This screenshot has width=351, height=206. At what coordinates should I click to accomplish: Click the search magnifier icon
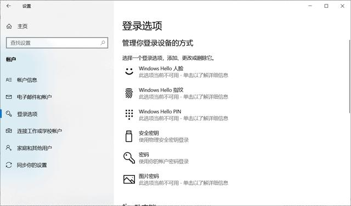point(103,43)
